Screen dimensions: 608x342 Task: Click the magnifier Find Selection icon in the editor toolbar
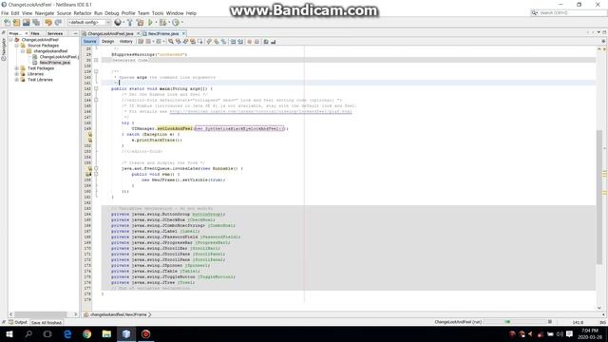pyautogui.click(x=171, y=42)
